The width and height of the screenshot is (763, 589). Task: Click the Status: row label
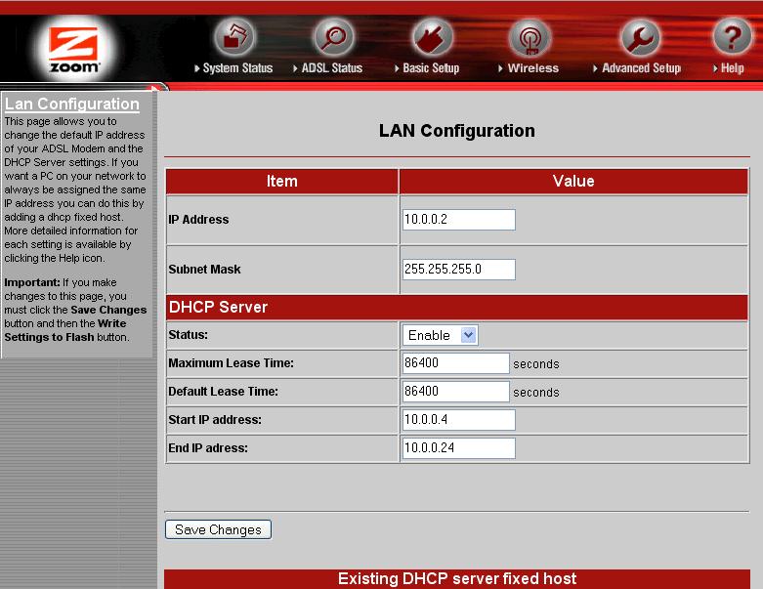188,335
